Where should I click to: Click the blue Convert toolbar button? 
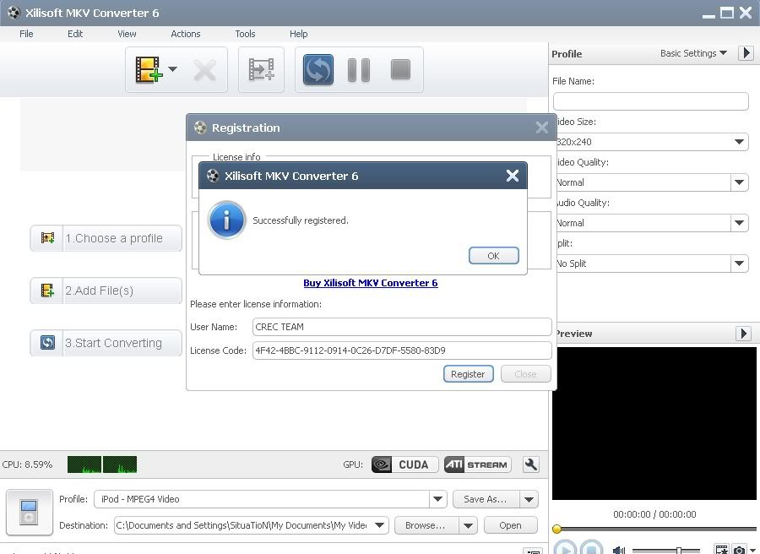click(x=318, y=69)
